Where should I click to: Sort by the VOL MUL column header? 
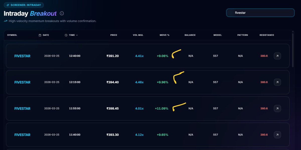139,35
